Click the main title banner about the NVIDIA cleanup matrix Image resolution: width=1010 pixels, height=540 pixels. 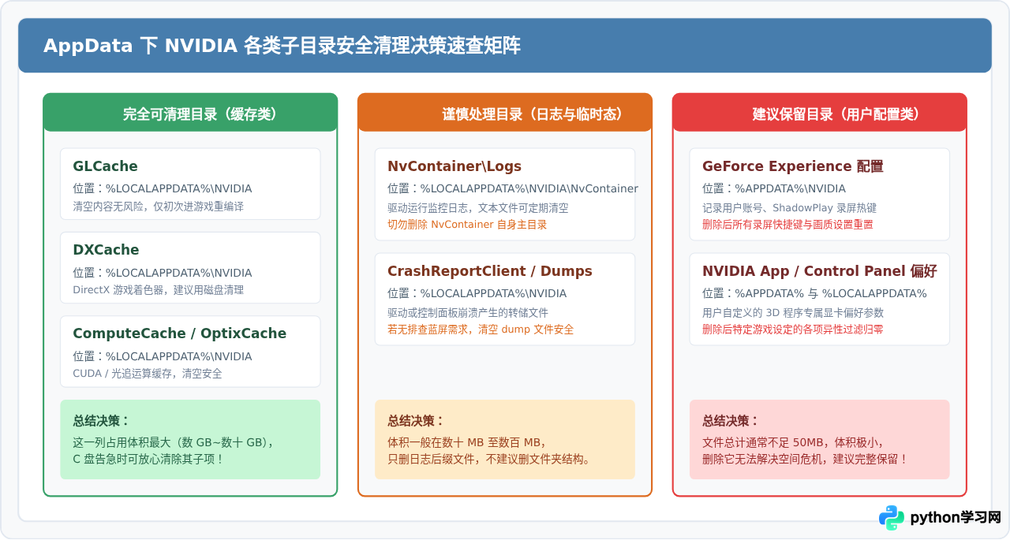[505, 46]
